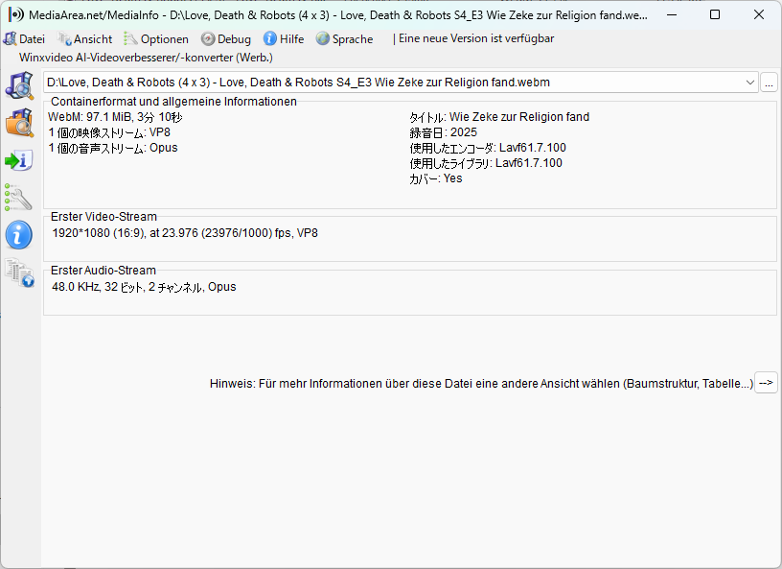The width and height of the screenshot is (782, 569).
Task: Open preferences via the wrench icon
Action: click(18, 198)
